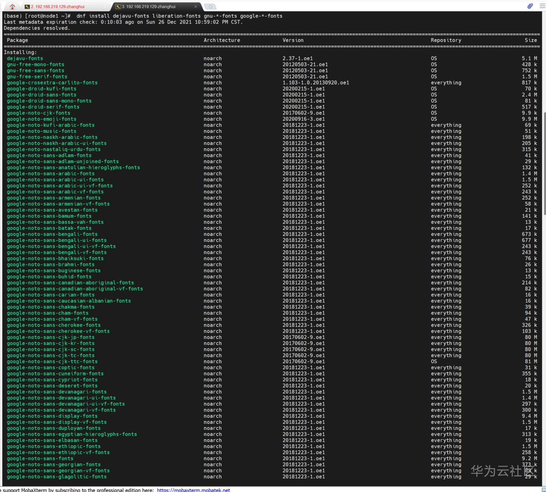Screen dimensions: 546x492
Task: Click the gnu-free-sans-fonts package name
Action: (36, 70)
